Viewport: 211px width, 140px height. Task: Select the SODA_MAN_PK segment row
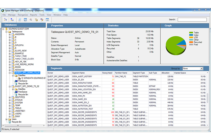[x=126, y=96]
